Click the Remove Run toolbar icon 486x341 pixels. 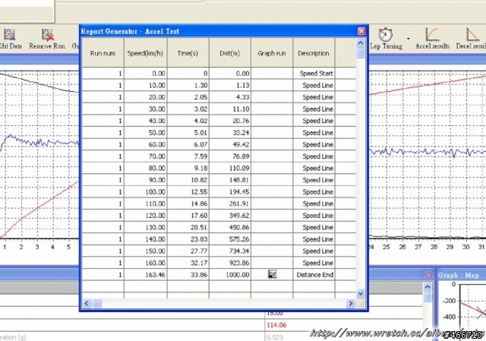(47, 35)
